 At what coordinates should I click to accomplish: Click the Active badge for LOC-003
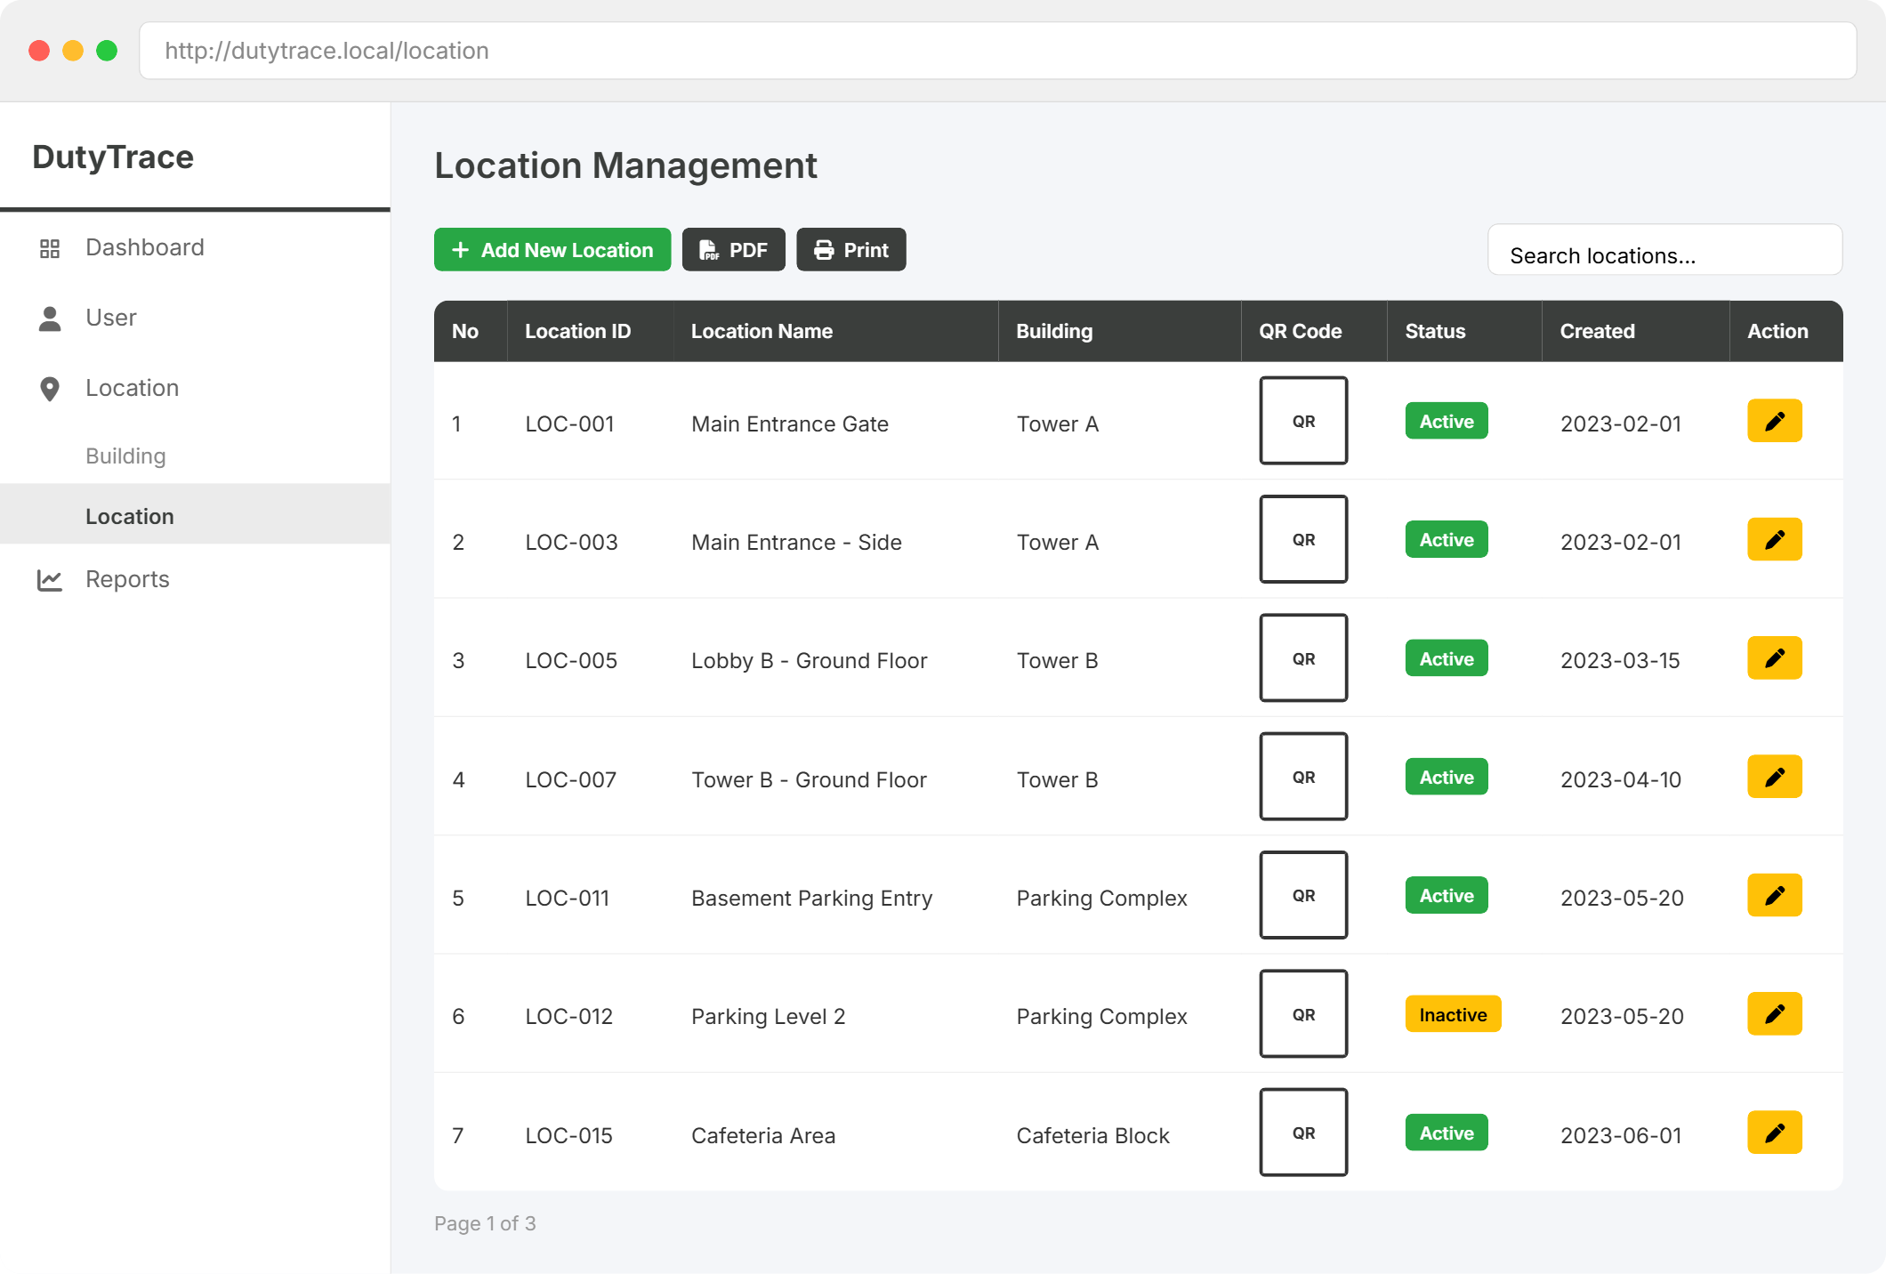pyautogui.click(x=1446, y=540)
